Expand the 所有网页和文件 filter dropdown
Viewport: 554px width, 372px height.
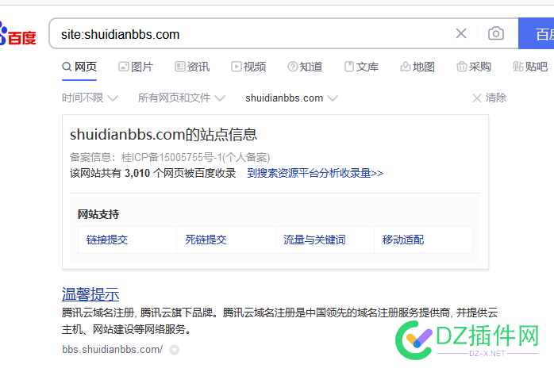182,98
